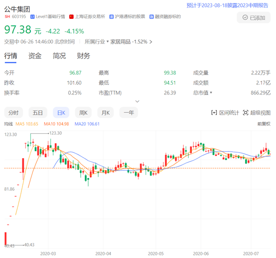The height and width of the screenshot is (258, 276).
Task: Select the 月K chart period
Action: pos(106,112)
